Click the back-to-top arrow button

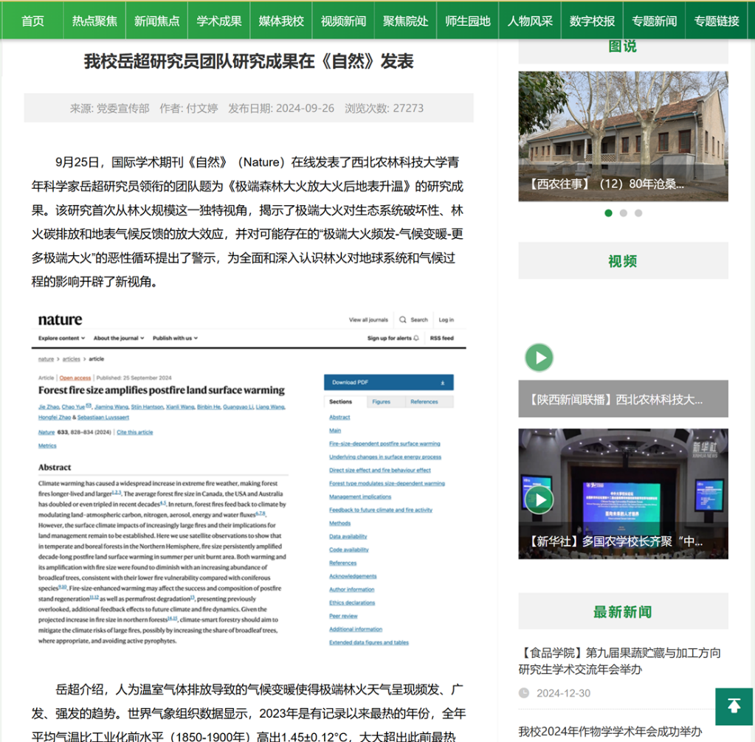[734, 706]
